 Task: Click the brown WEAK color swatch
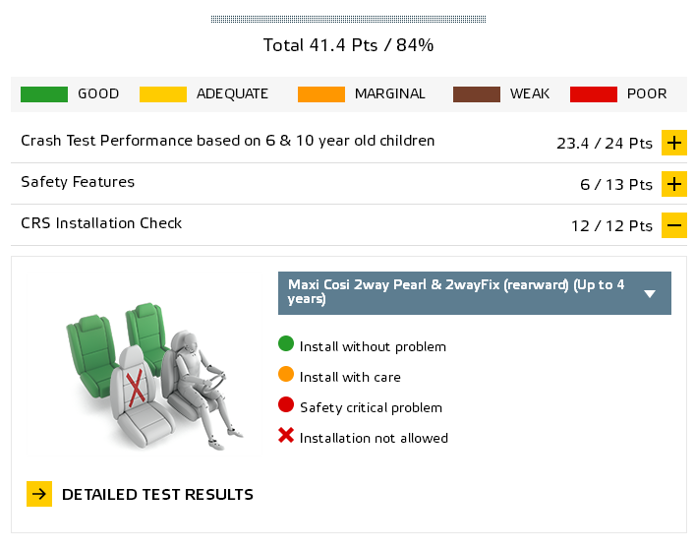tap(477, 94)
